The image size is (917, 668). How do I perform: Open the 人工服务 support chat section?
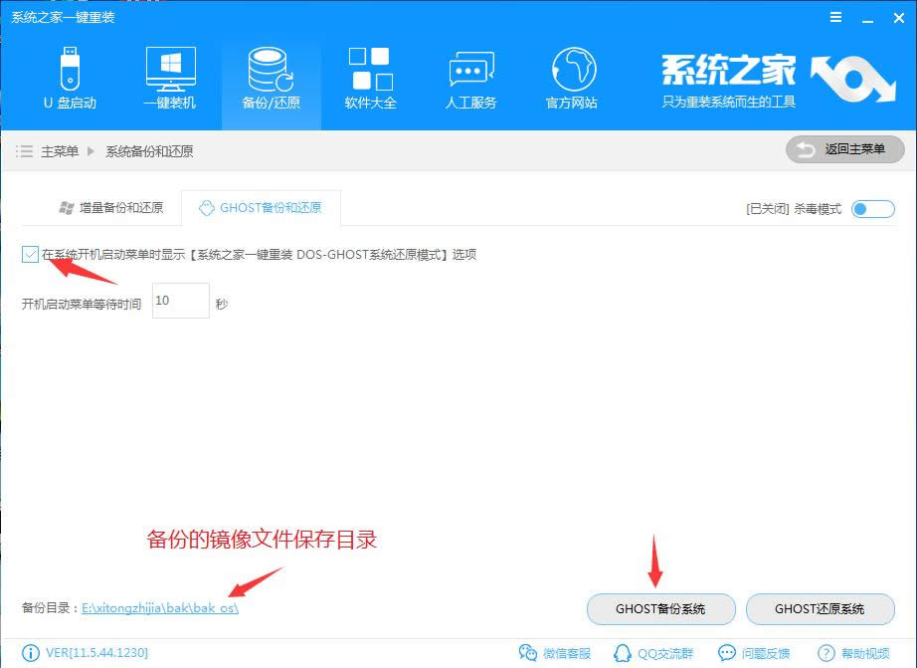(x=471, y=79)
